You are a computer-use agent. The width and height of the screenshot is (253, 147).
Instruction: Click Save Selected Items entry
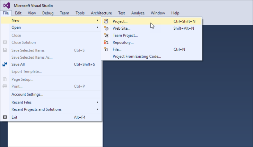(x=51, y=50)
